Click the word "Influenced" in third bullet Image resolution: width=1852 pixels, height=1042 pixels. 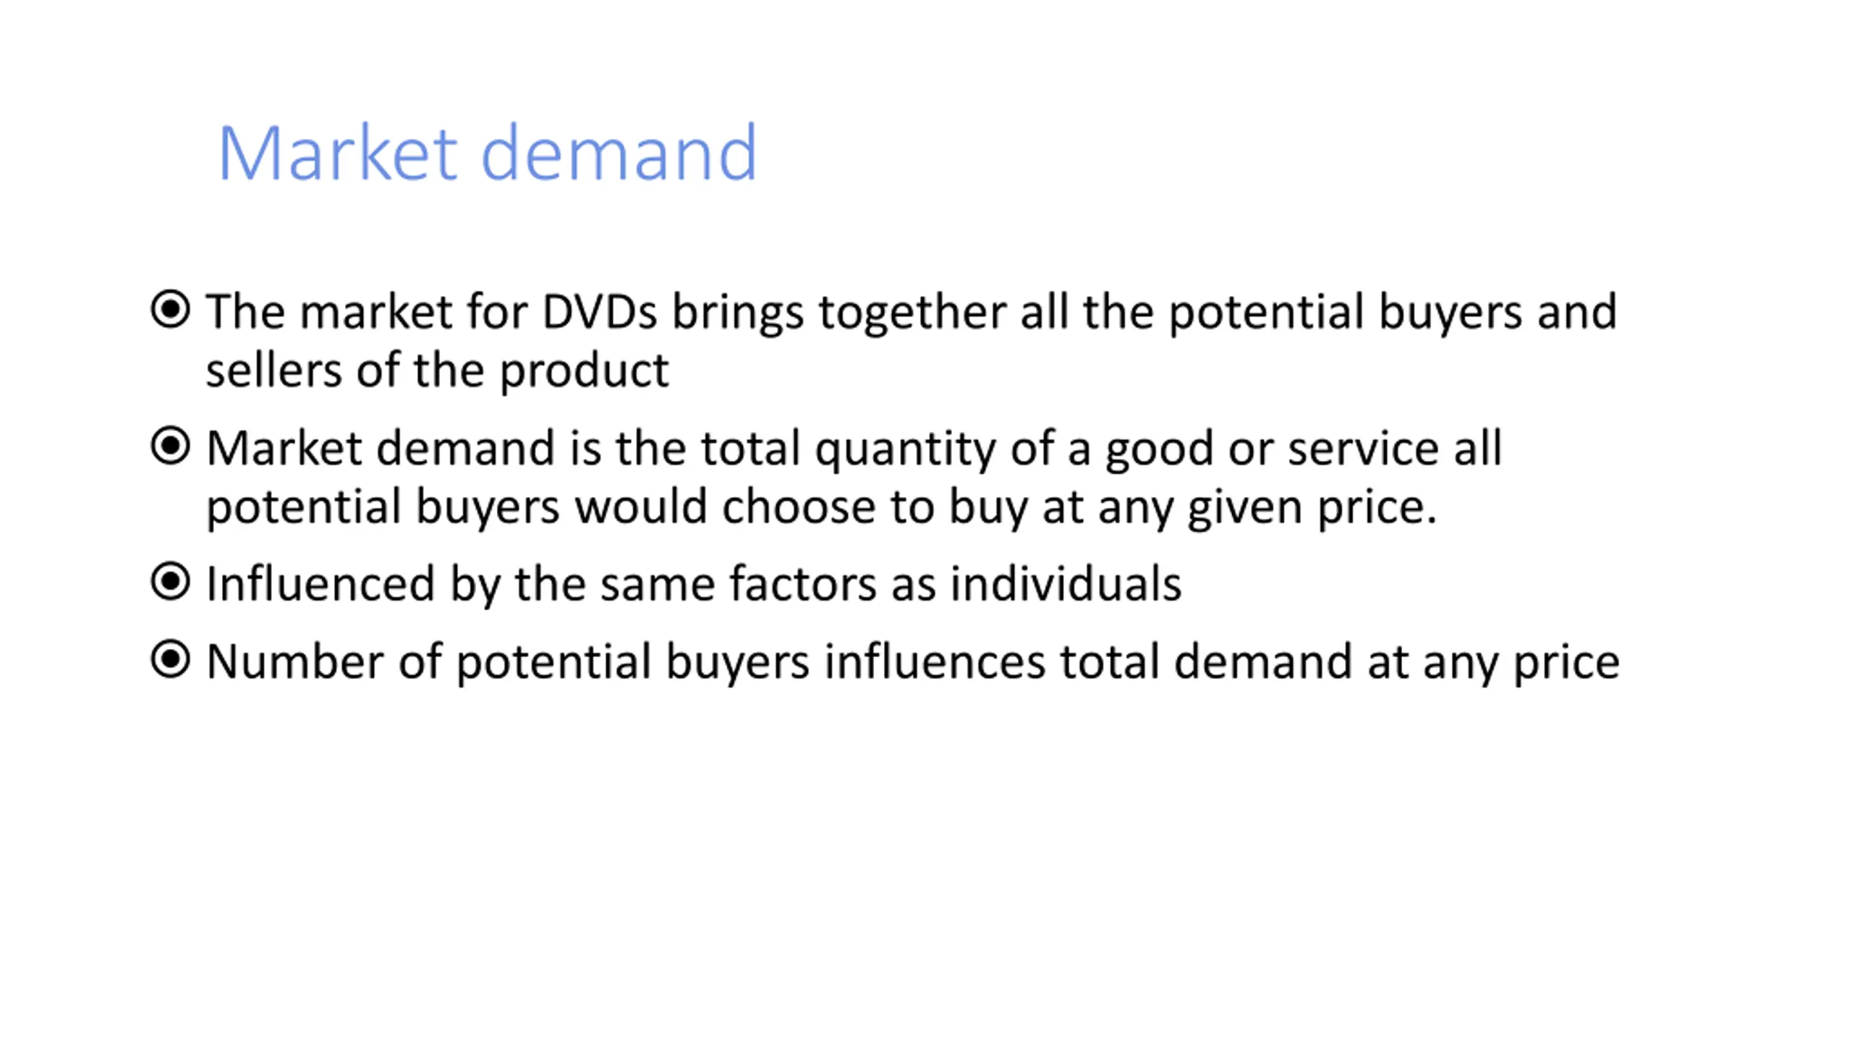pos(320,584)
